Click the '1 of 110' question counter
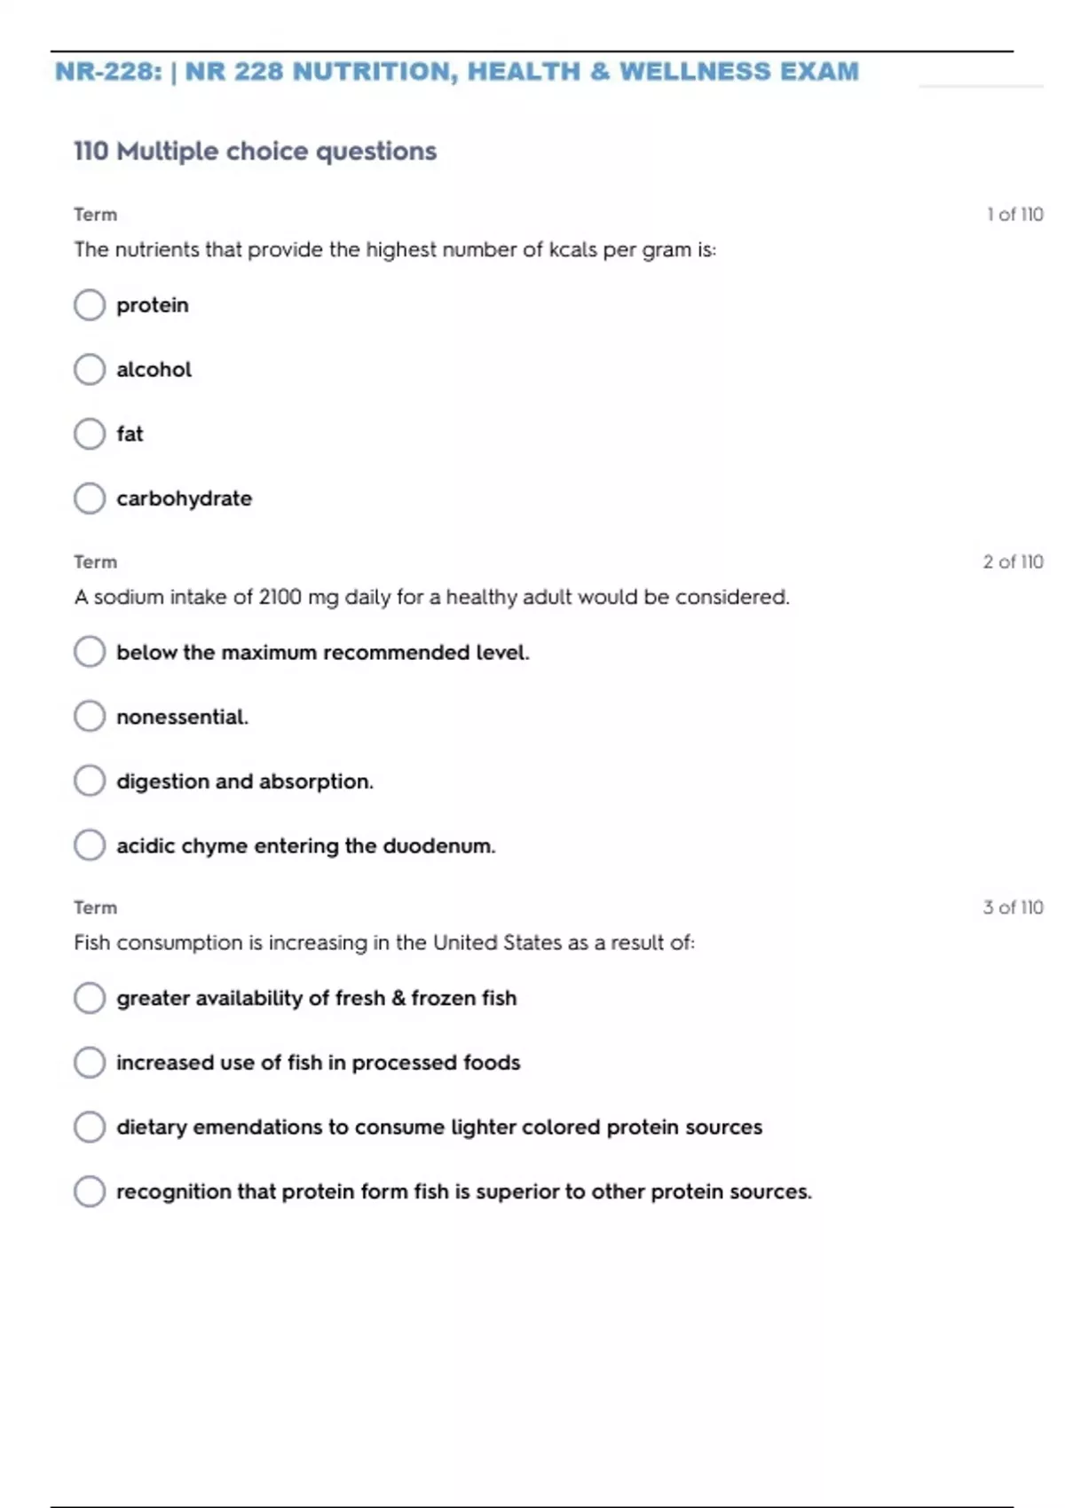This screenshot has height=1508, width=1065. pyautogui.click(x=1014, y=215)
